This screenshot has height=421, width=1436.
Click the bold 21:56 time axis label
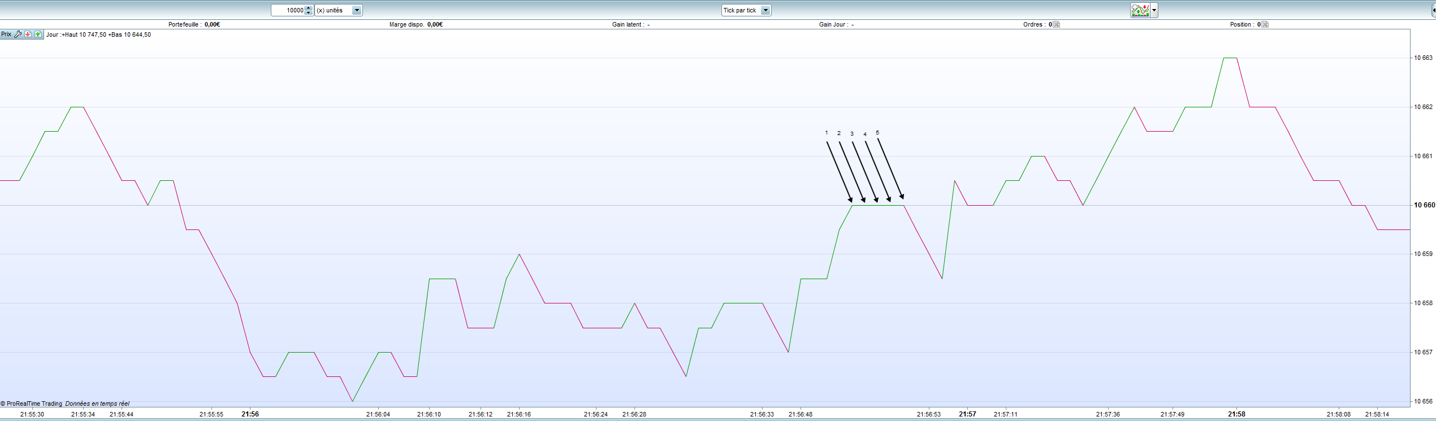[250, 414]
